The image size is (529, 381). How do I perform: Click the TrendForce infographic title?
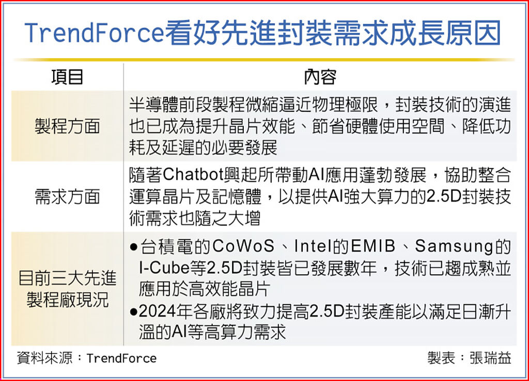(x=262, y=32)
